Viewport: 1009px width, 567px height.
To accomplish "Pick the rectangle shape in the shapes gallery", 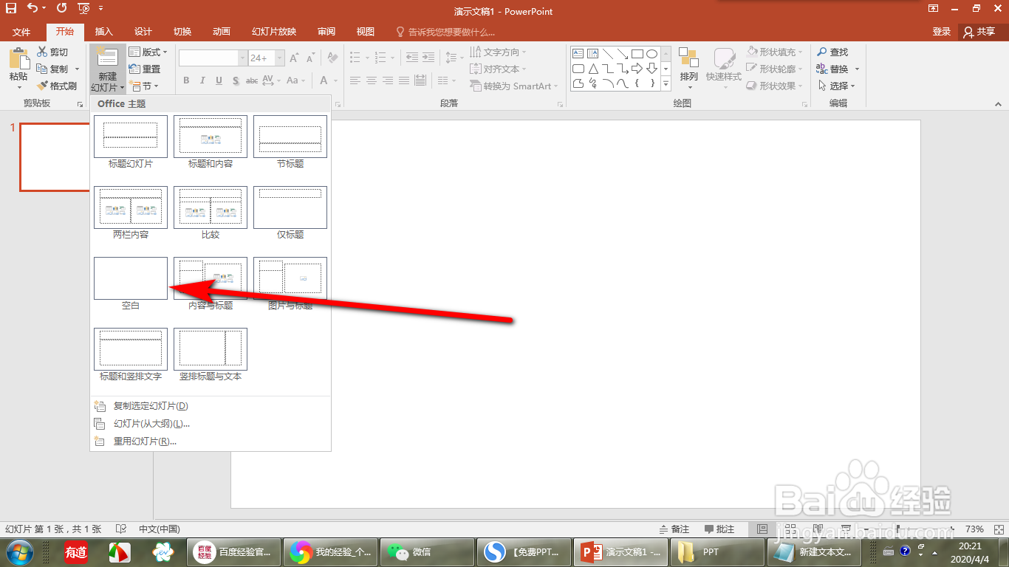I will (637, 54).
